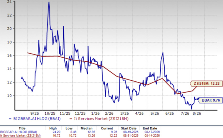The image size is (223, 138).
Task: Click BBAI end date 08-17-2026
Action: pyautogui.click(x=152, y=132)
